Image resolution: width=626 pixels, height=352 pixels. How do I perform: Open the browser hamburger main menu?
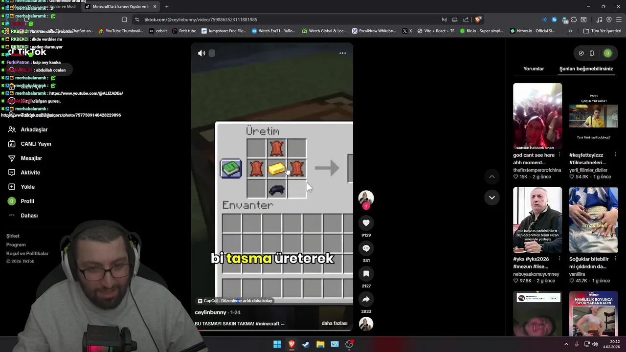(x=618, y=20)
